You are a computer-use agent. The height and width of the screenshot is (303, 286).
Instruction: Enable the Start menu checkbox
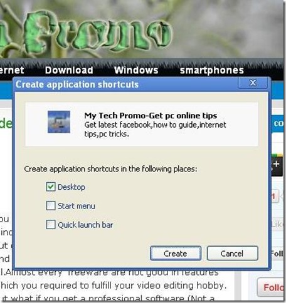click(x=51, y=206)
